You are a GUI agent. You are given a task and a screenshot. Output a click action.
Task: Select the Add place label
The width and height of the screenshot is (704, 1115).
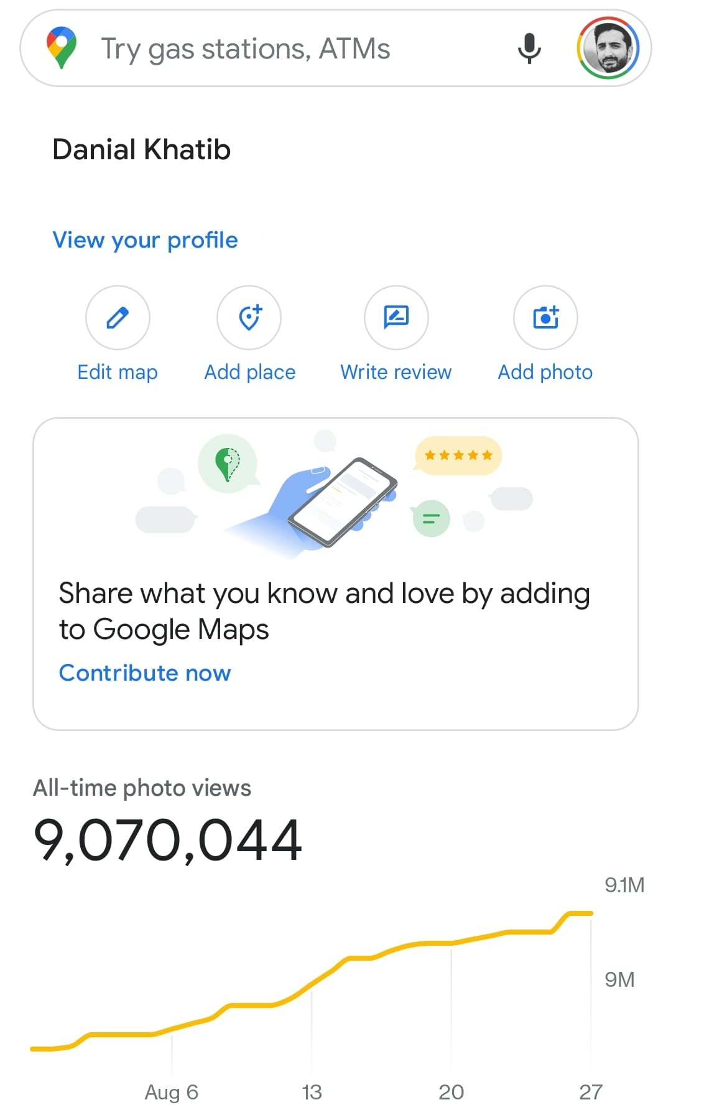(249, 372)
